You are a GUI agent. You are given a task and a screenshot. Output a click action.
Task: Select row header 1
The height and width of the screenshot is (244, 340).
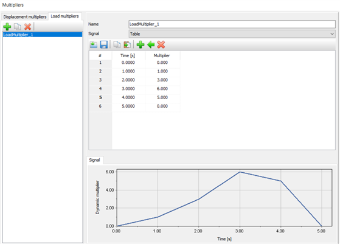pos(100,63)
